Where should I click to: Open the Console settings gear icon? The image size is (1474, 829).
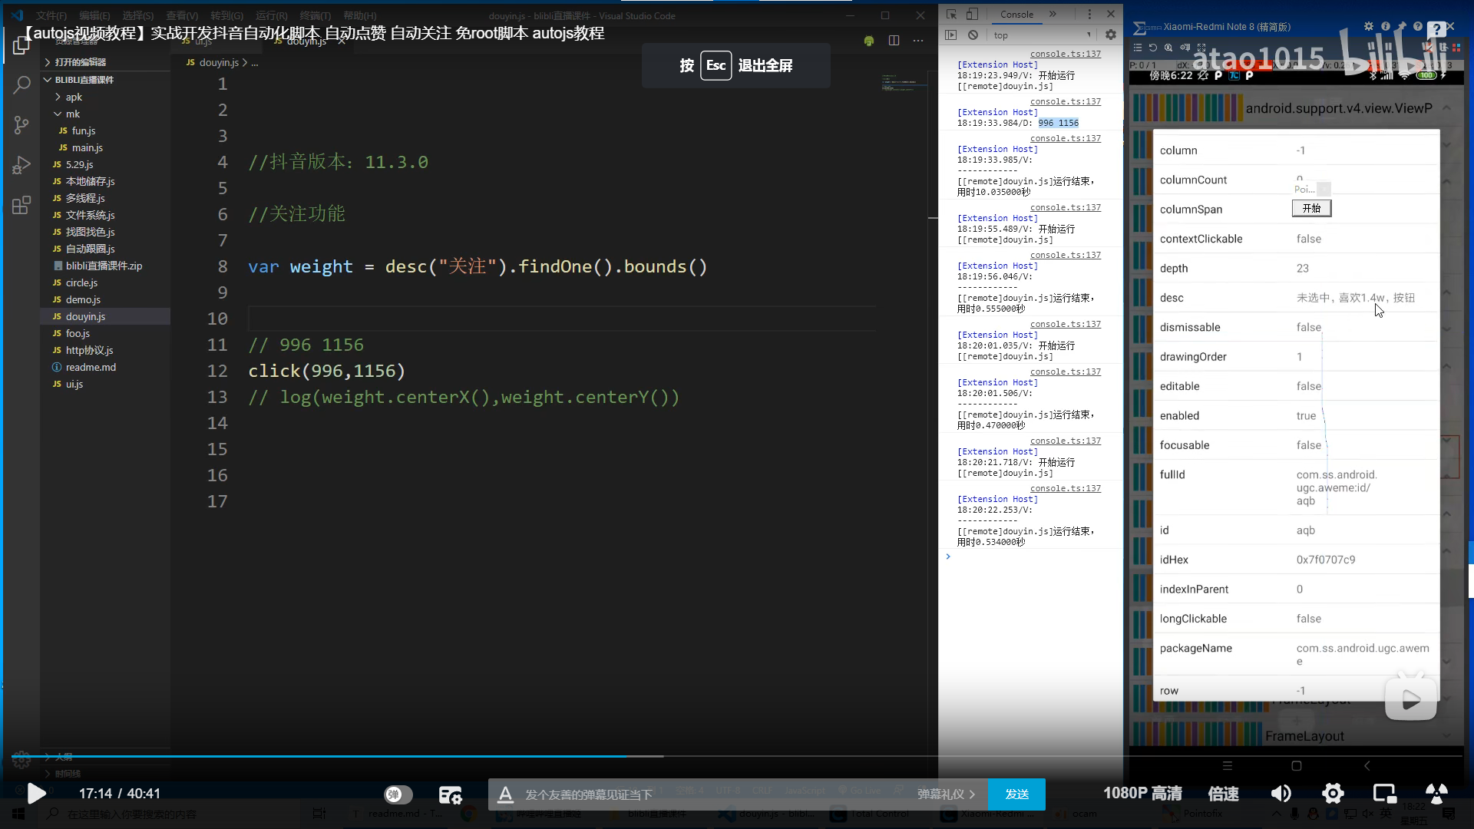[x=1110, y=35]
